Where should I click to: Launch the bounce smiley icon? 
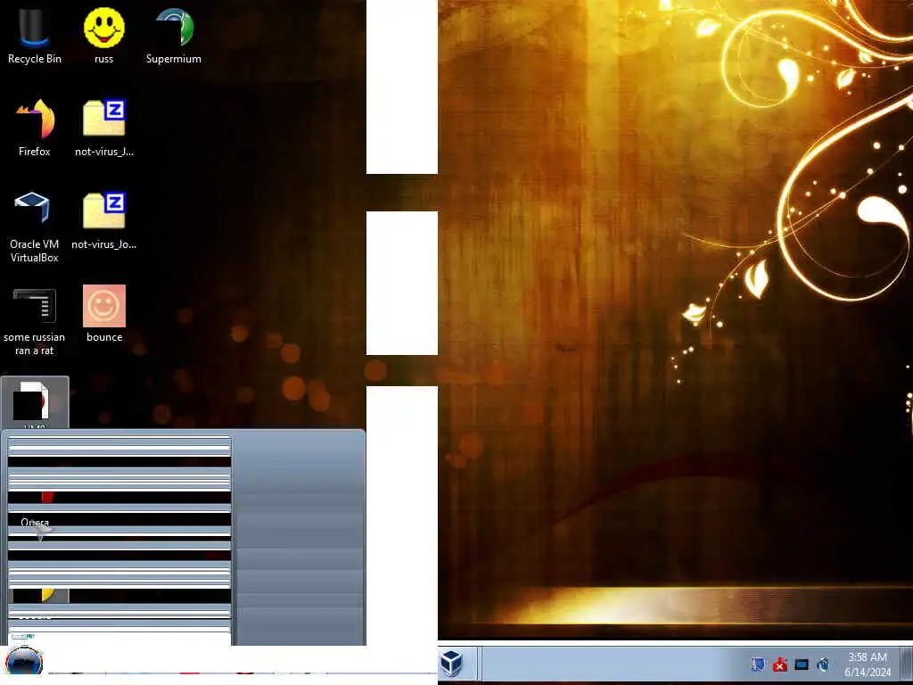[x=104, y=313]
